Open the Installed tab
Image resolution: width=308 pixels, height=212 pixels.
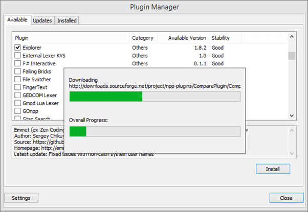pos(67,20)
